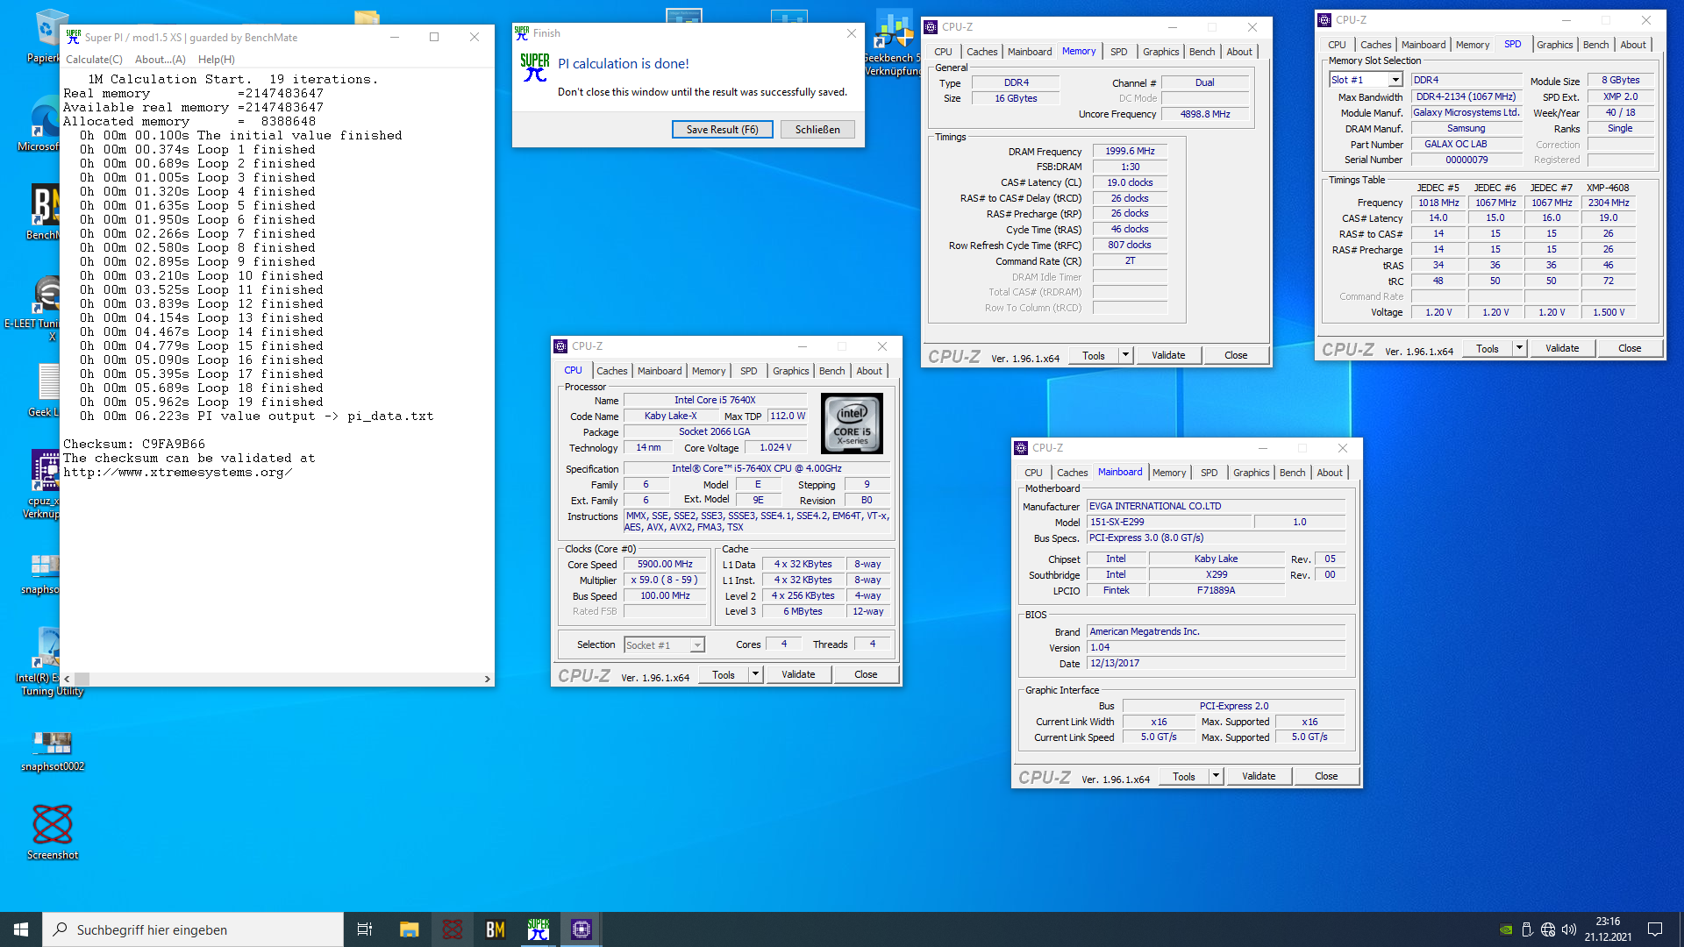The width and height of the screenshot is (1684, 947).
Task: Open the cpuz desktop shortcut
Action: click(x=42, y=484)
